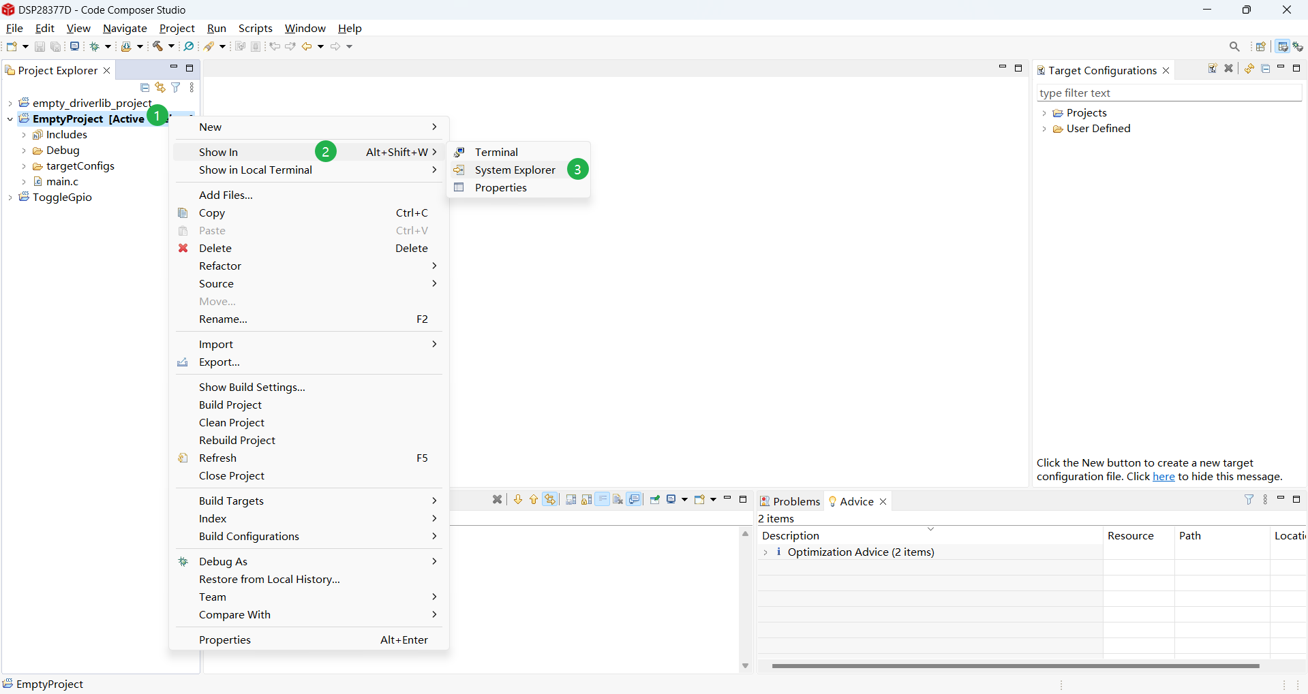Toggle Link with Editor in Project Explorer
Image resolution: width=1308 pixels, height=694 pixels.
coord(160,87)
